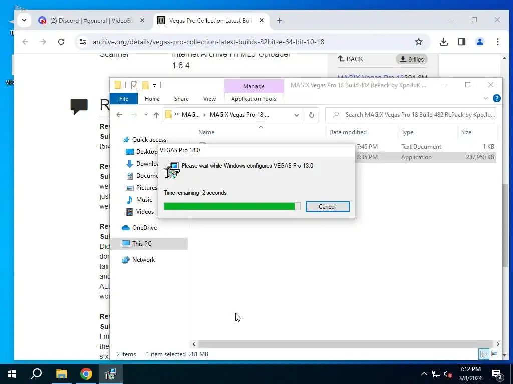Close the Vegas Pro Collection tab

pyautogui.click(x=262, y=20)
